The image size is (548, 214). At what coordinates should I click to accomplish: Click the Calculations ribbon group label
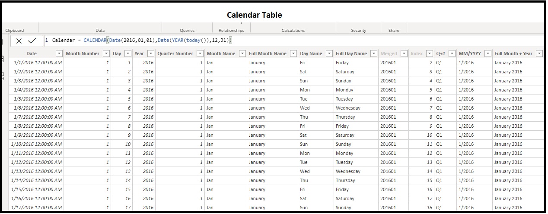[293, 30]
